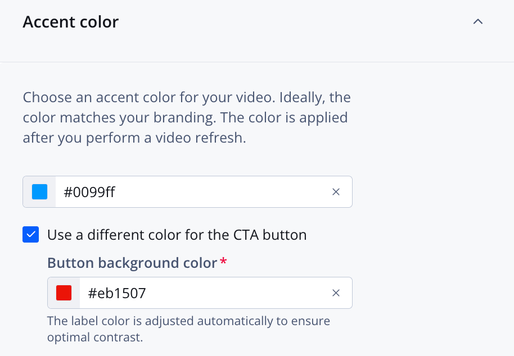Click 'optimal contrast' in the helper note

coord(95,337)
